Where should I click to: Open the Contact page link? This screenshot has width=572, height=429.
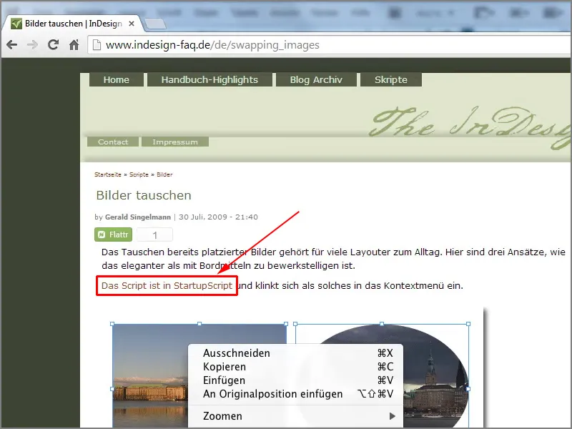pyautogui.click(x=113, y=142)
